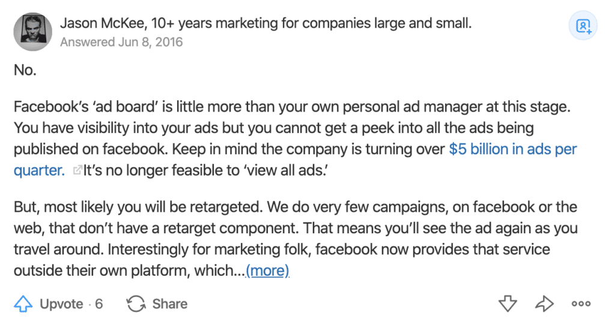Click the Upvote label text
Viewport: 615px width, 322px height.
pyautogui.click(x=62, y=304)
